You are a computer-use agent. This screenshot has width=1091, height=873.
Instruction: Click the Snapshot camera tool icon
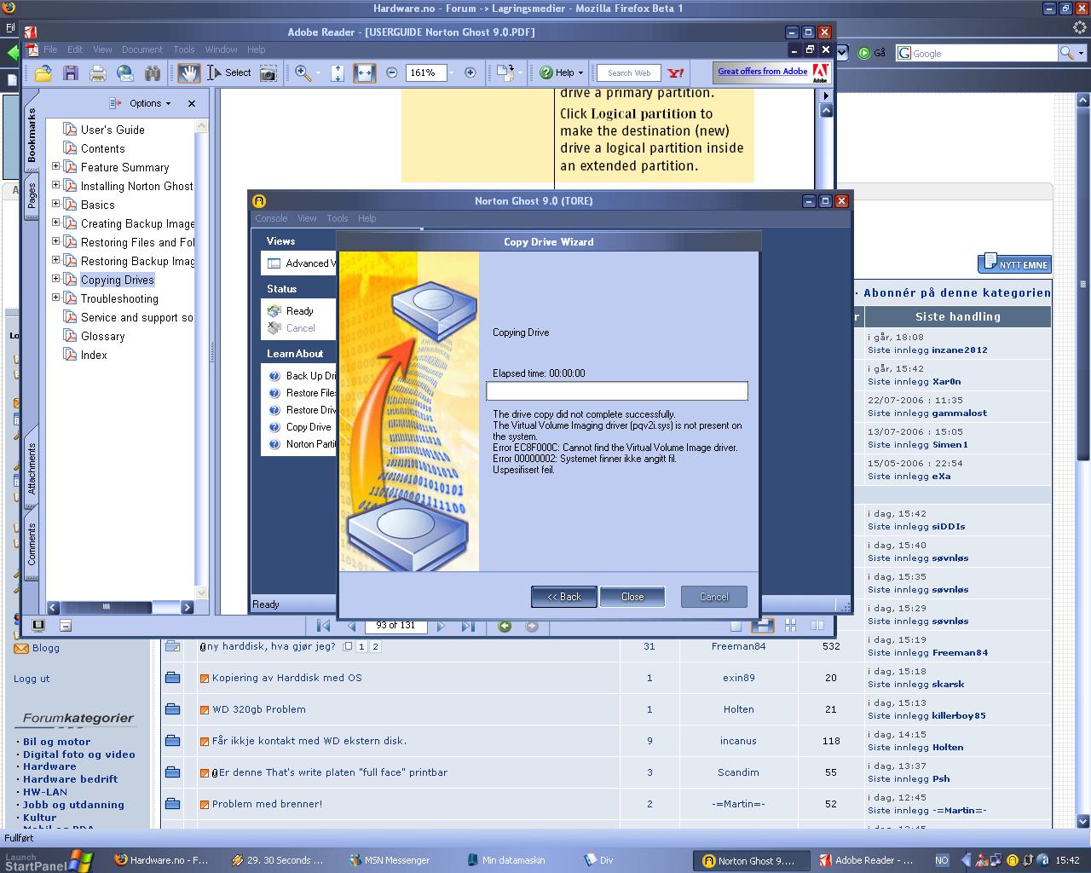[x=268, y=73]
